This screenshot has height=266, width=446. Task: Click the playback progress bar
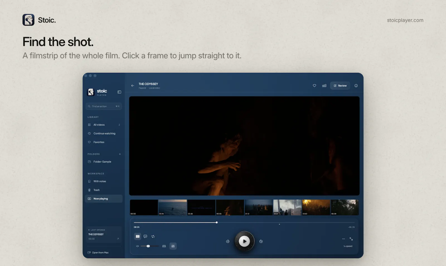[x=244, y=222]
